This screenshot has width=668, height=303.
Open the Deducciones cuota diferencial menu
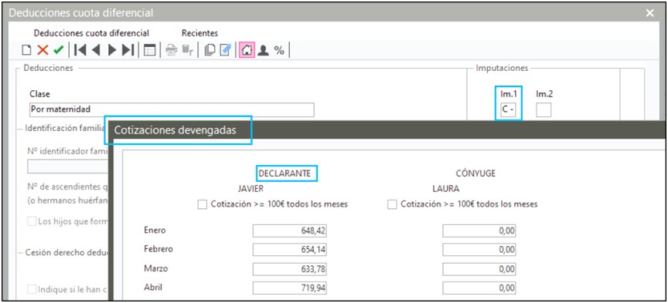coord(91,33)
